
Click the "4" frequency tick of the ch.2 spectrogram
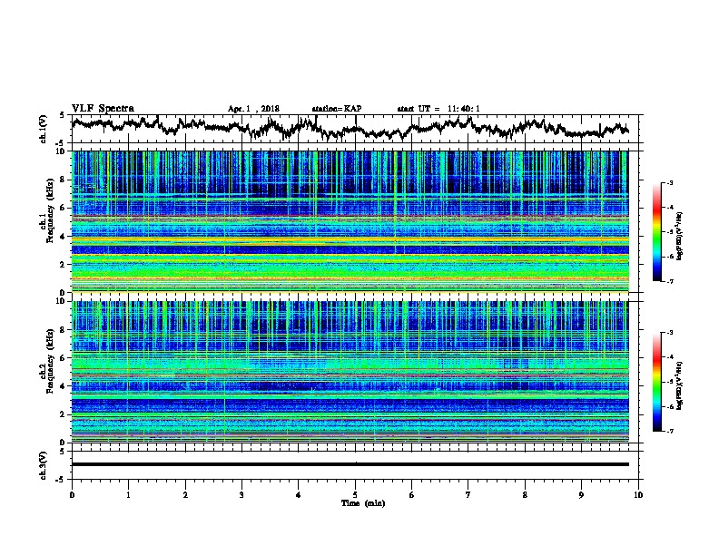[x=64, y=386]
